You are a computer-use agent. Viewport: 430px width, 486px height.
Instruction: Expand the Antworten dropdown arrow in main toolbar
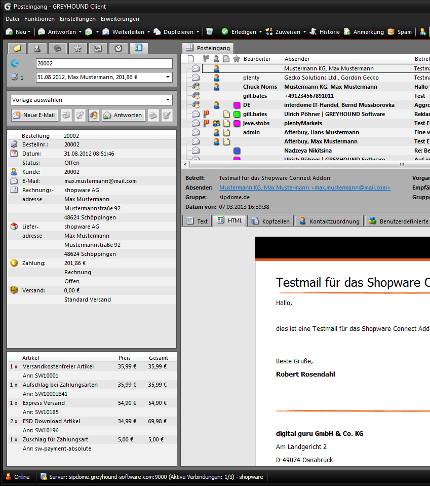tap(80, 32)
